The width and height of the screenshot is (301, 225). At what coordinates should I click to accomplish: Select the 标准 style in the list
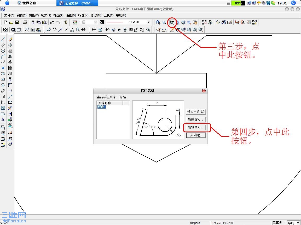(x=101, y=107)
